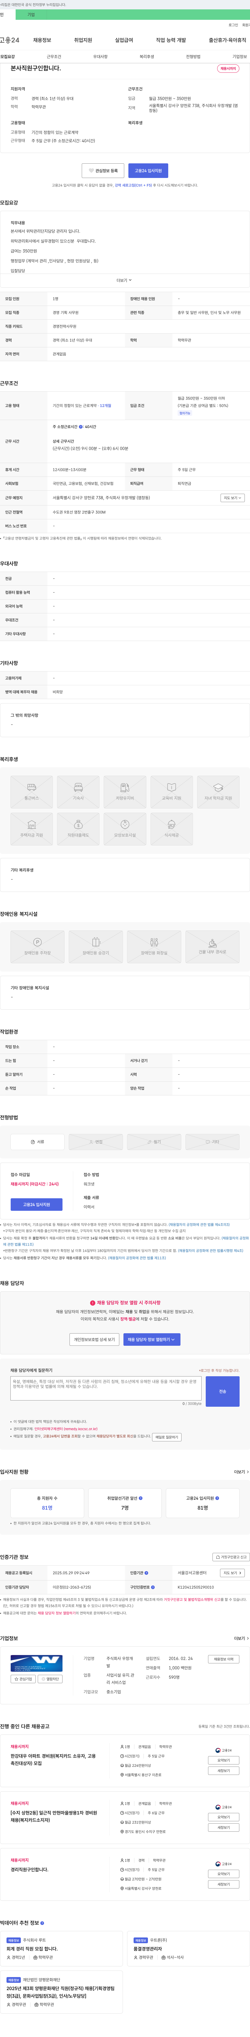The height and width of the screenshot is (2037, 250).
Task: Click 채용시까지 status badge near title
Action: click(x=228, y=69)
